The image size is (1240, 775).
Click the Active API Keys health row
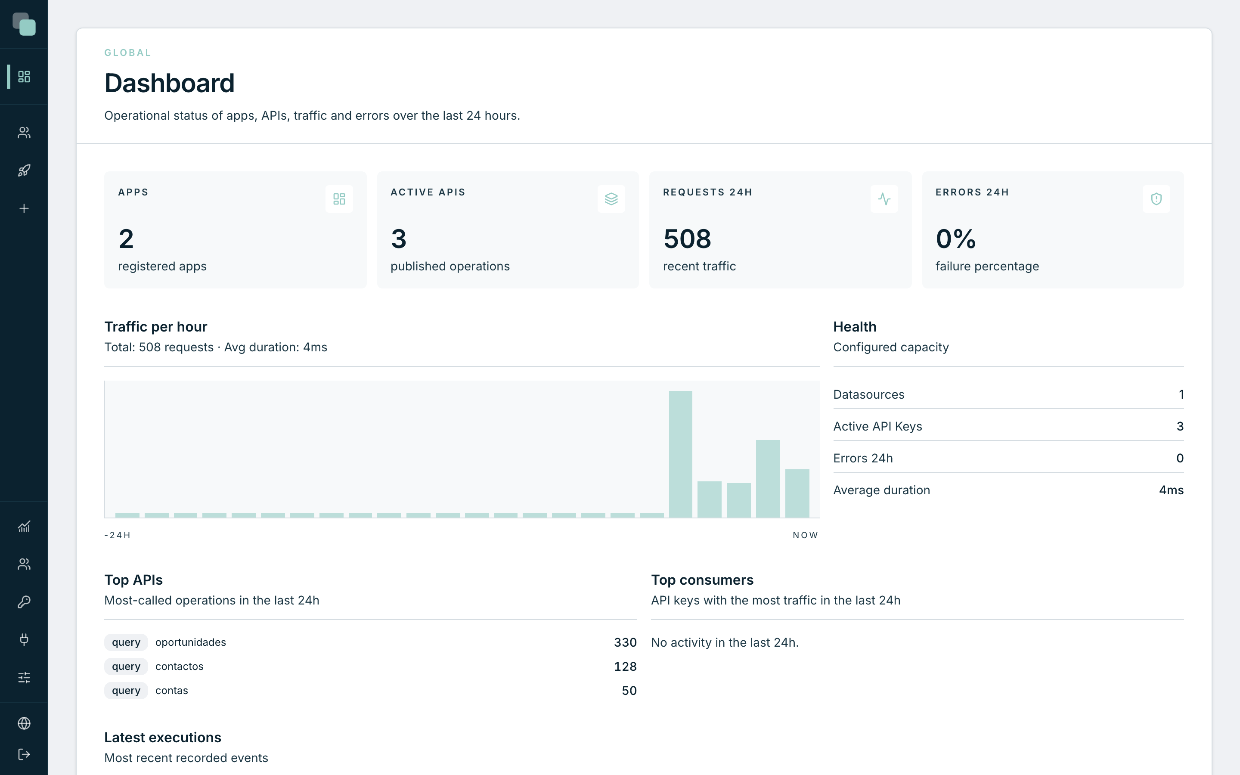[x=1008, y=426]
